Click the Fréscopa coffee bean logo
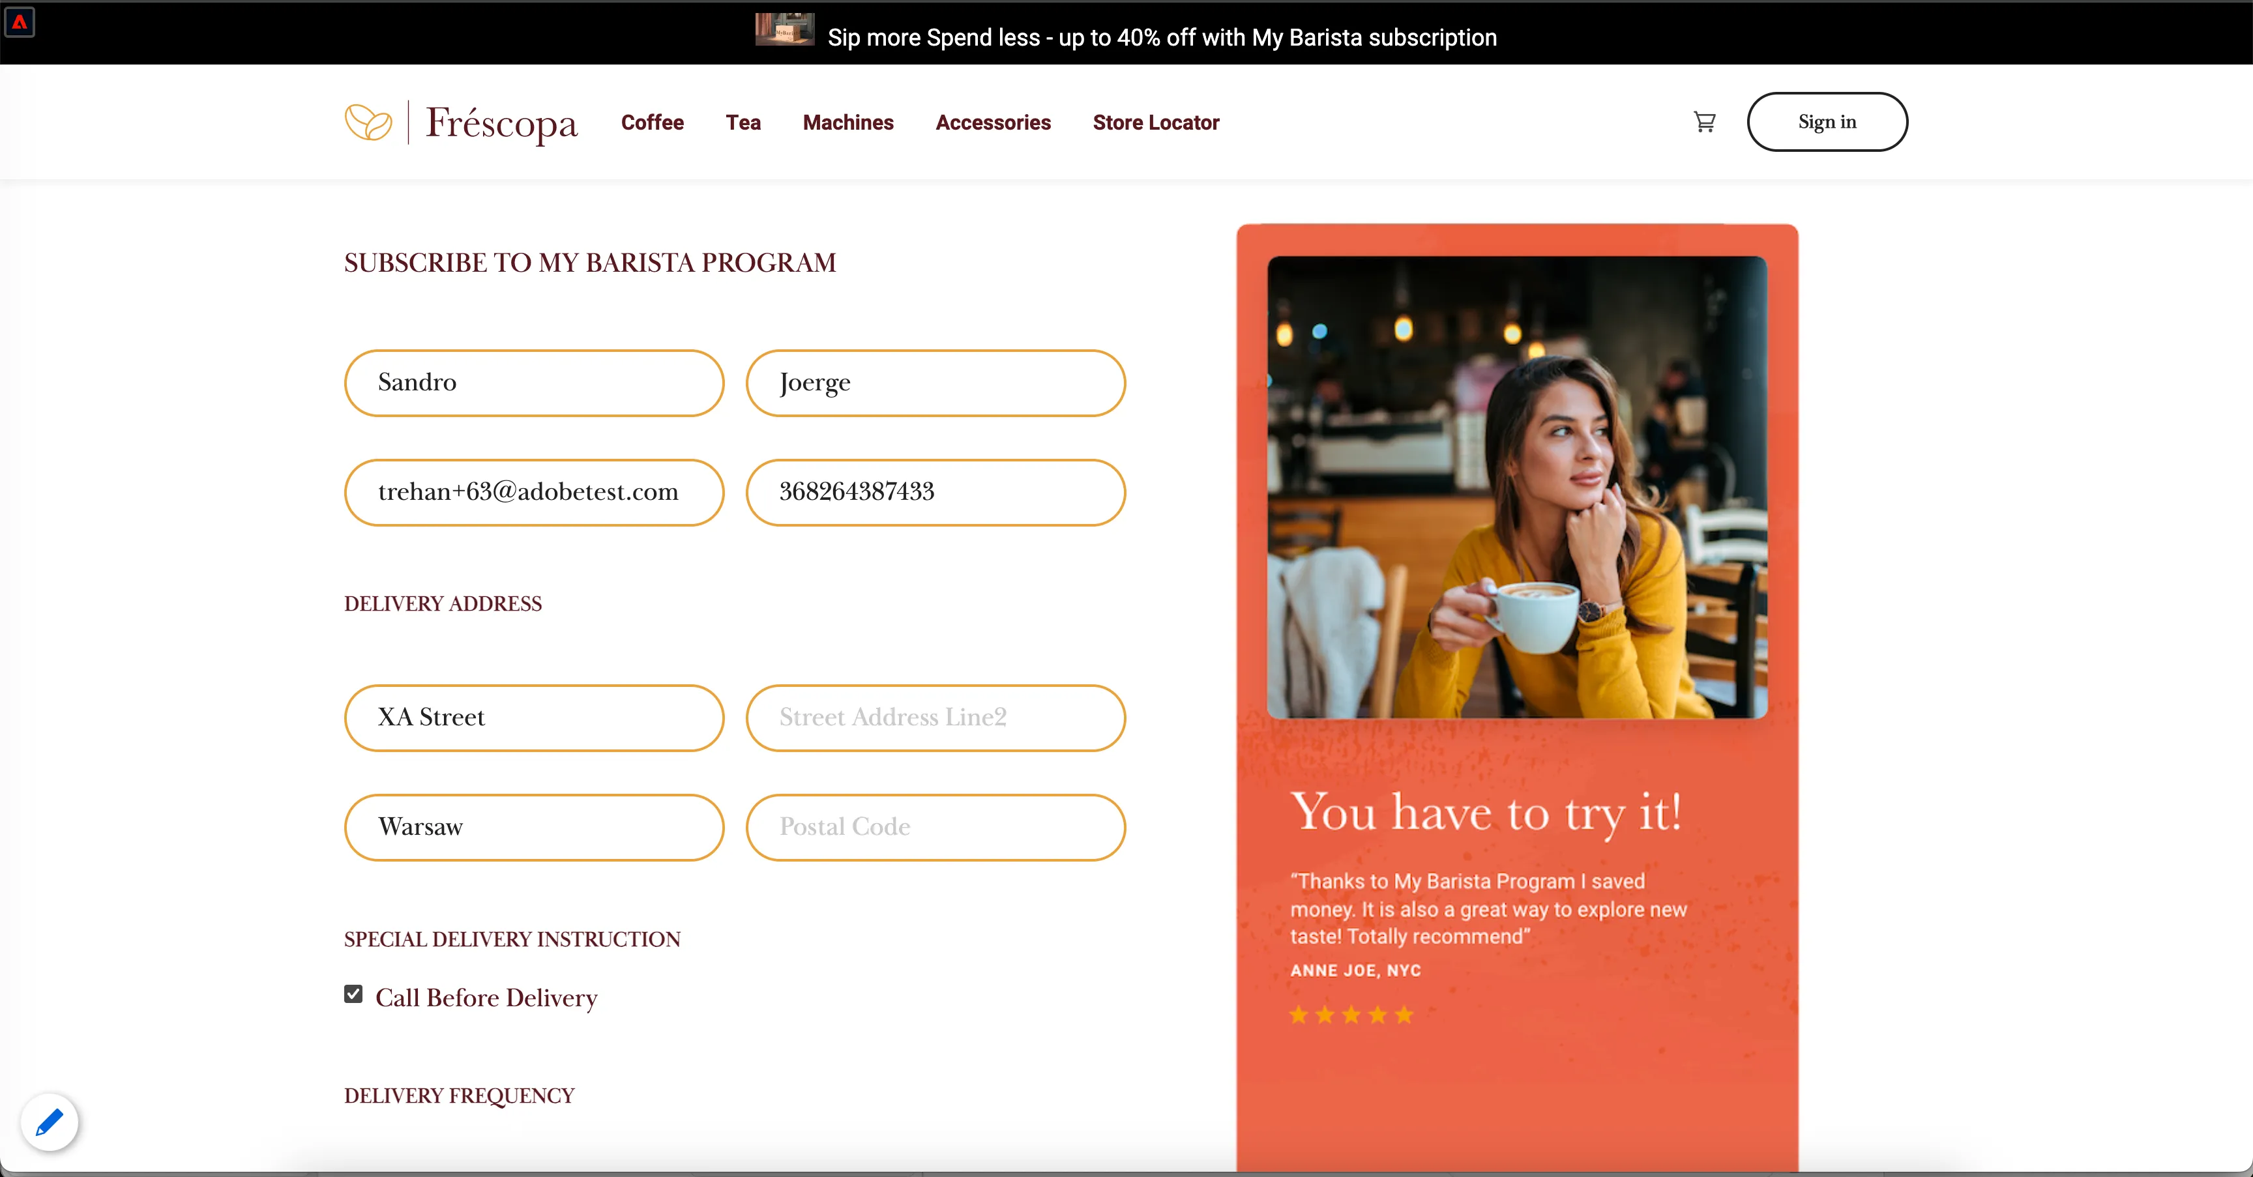The image size is (2253, 1177). [x=368, y=123]
